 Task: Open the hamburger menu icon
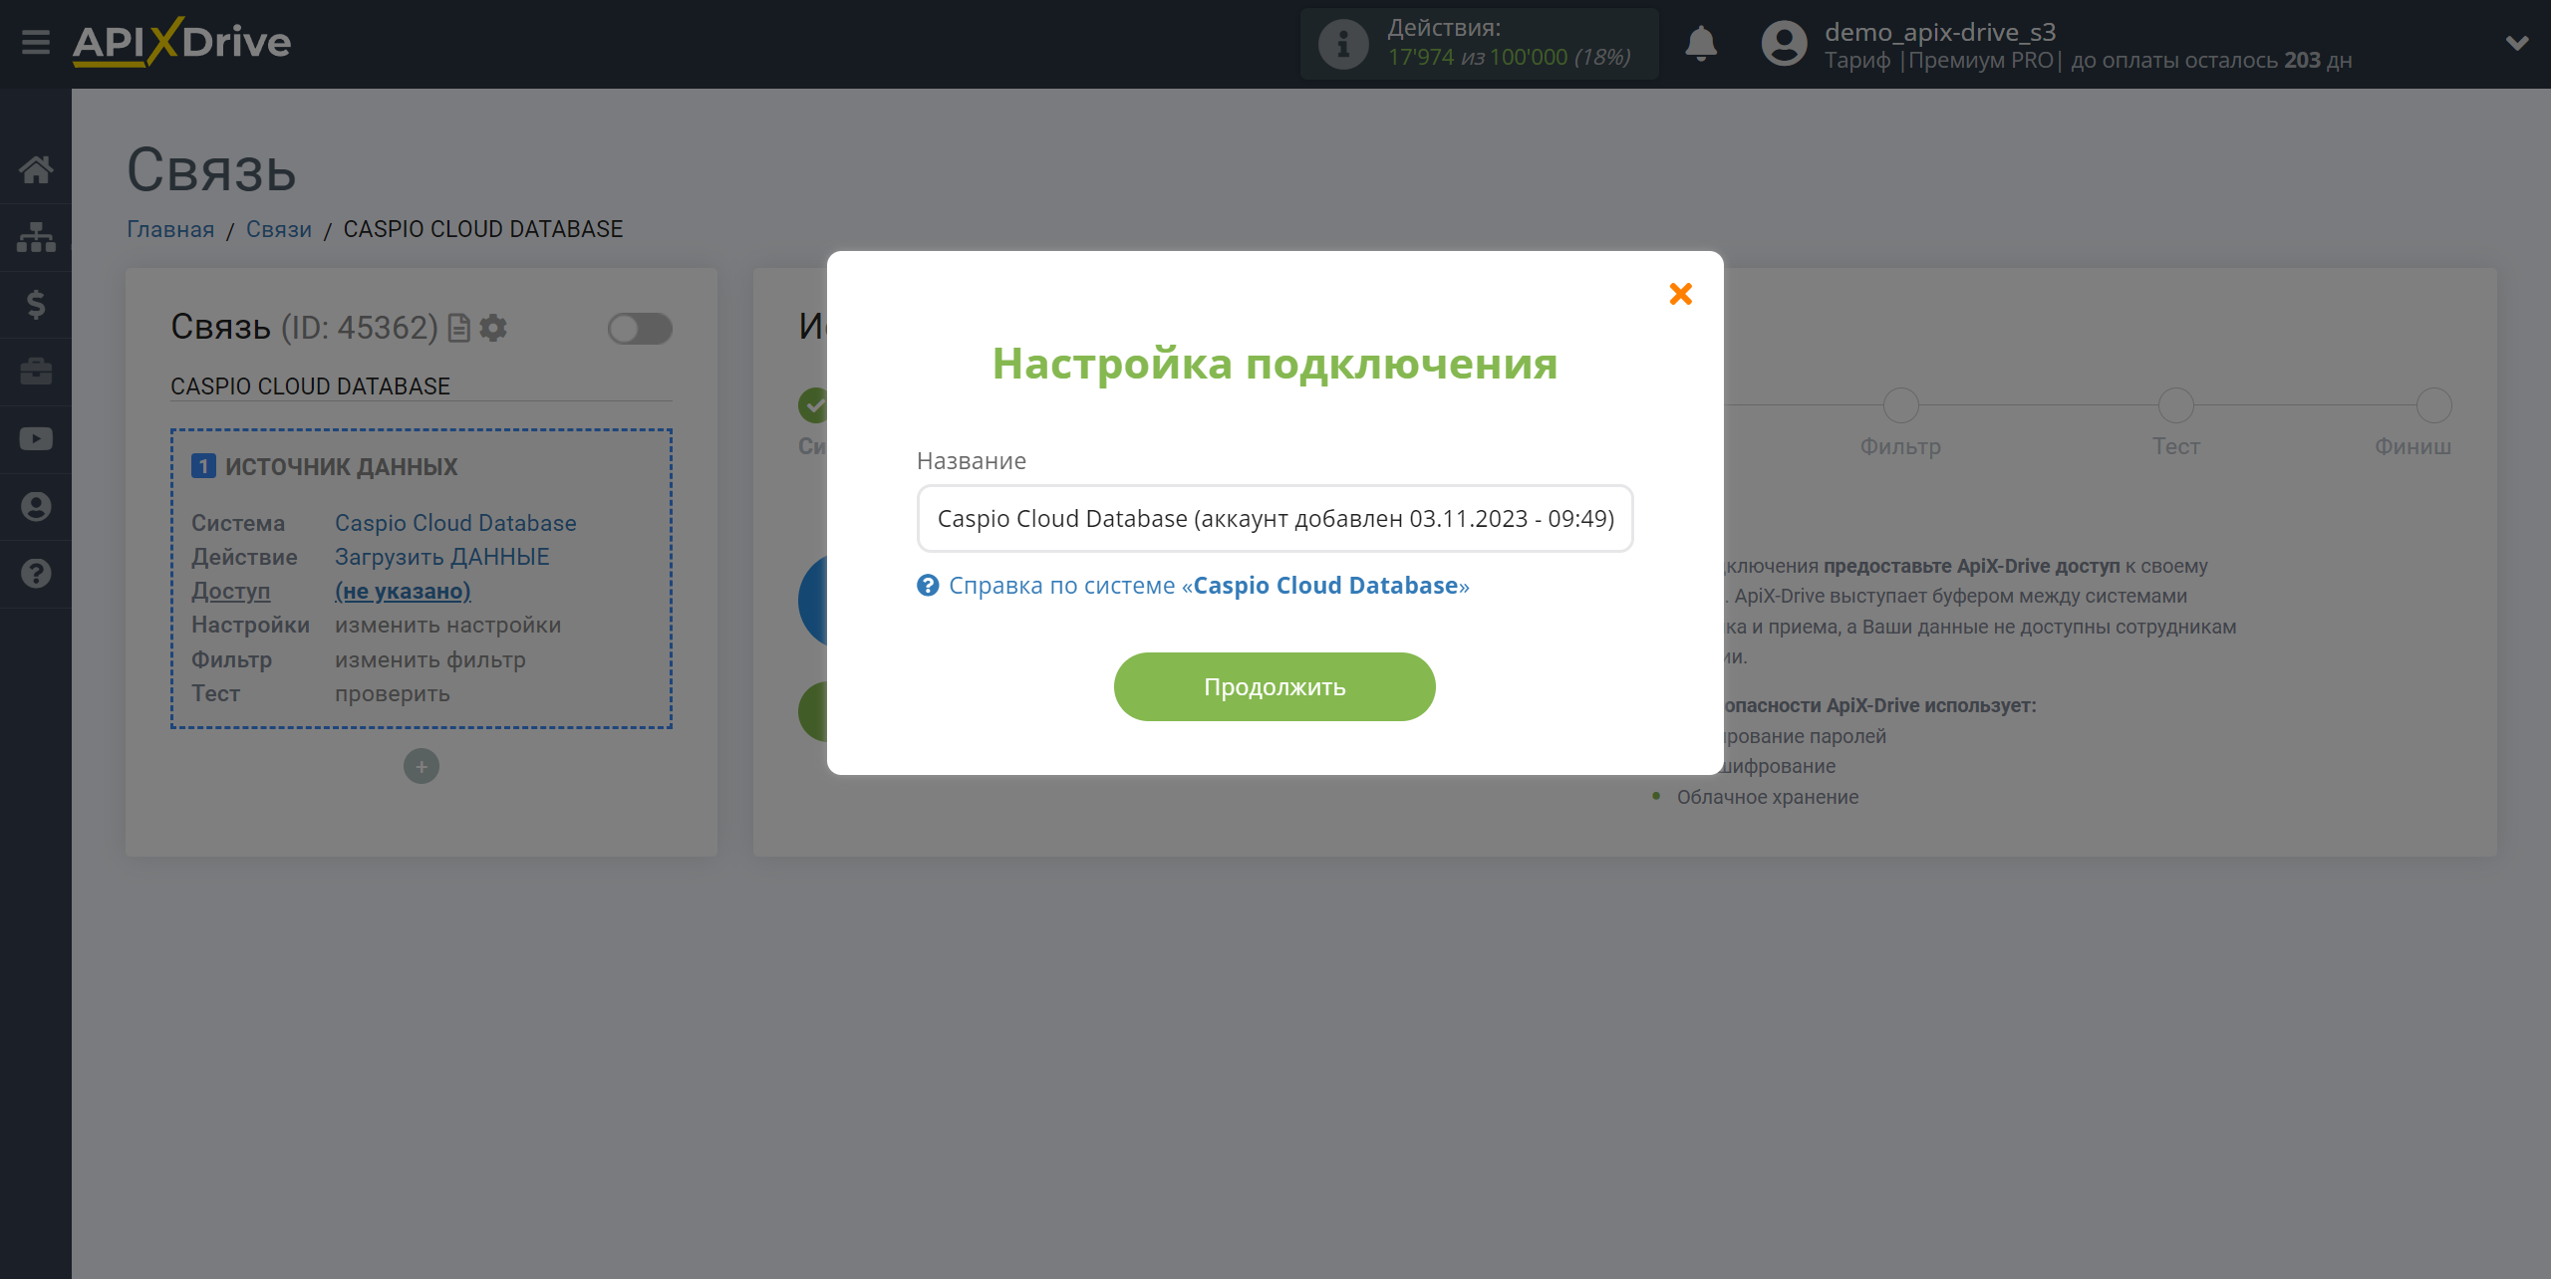click(36, 43)
